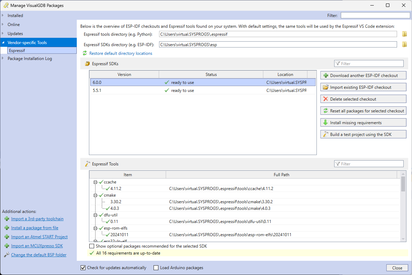Viewport: 412px width, 275px height.
Task: Collapse the Vendor-specific Tools section arrow
Action: click(3, 43)
